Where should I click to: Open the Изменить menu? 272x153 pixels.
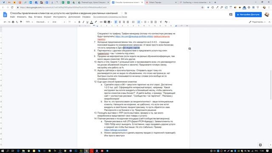pos(22,17)
